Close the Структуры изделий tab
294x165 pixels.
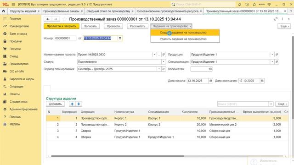pos(39,11)
